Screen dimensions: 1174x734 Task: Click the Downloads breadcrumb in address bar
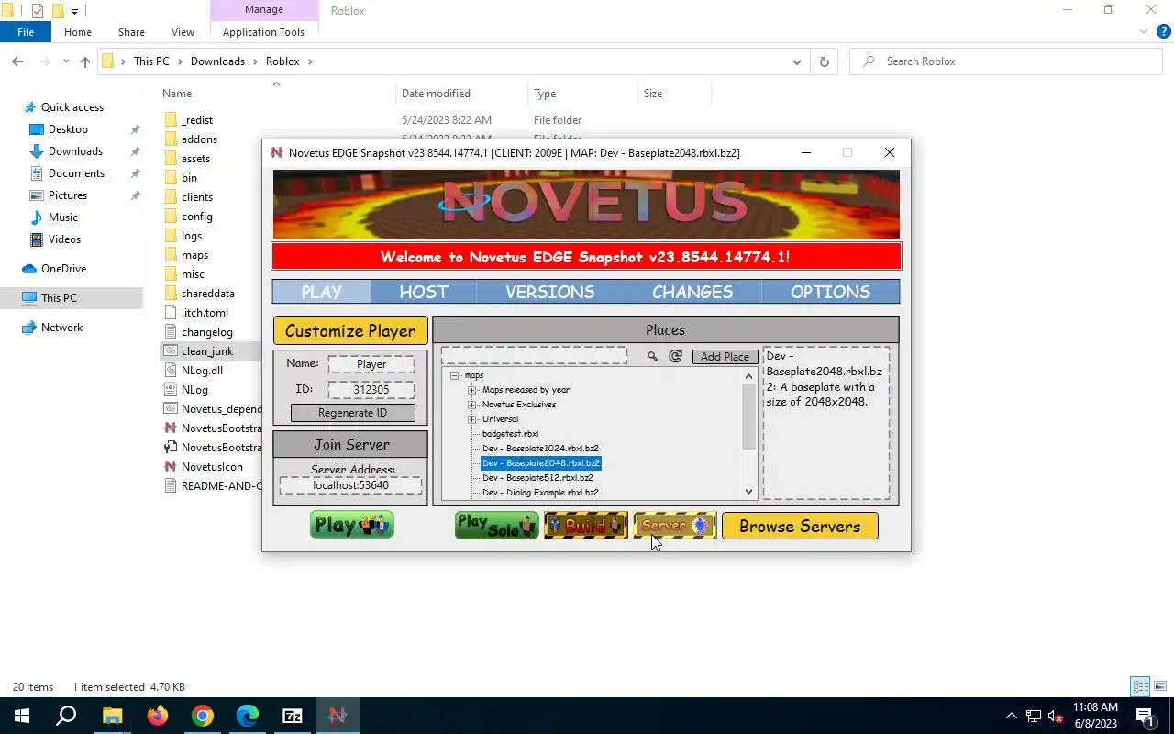[217, 61]
